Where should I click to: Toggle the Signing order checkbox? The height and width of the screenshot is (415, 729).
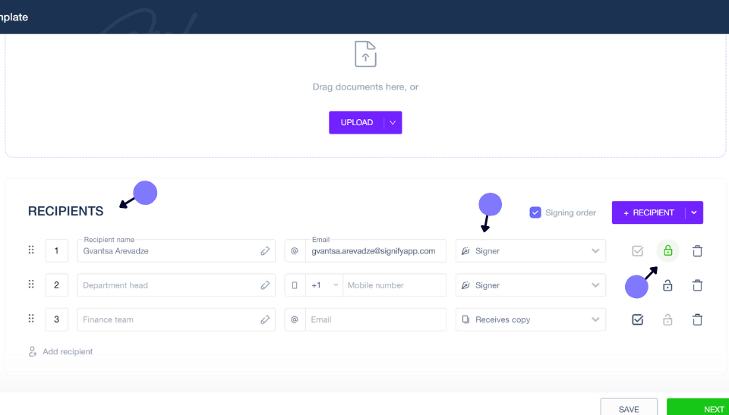click(x=535, y=212)
